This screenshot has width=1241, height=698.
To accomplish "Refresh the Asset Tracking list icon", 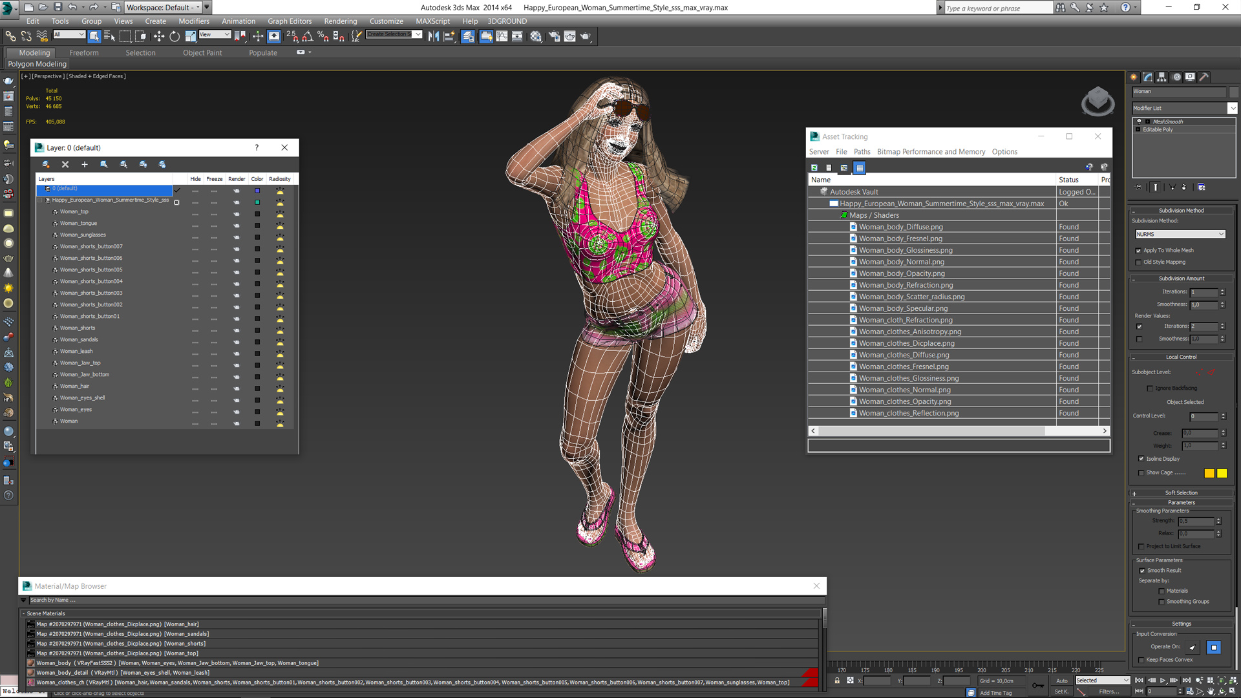I will click(814, 168).
